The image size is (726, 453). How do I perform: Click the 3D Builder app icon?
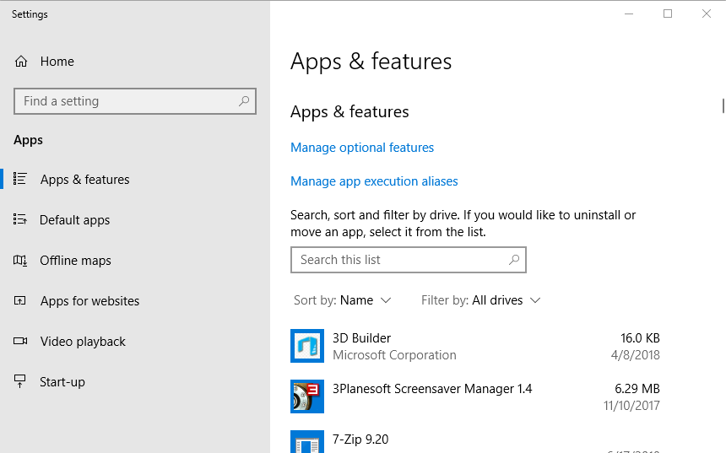click(307, 346)
